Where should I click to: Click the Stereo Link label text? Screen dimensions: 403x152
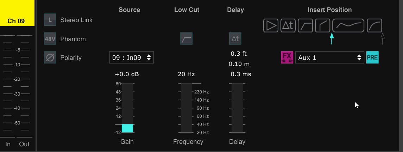coord(76,20)
